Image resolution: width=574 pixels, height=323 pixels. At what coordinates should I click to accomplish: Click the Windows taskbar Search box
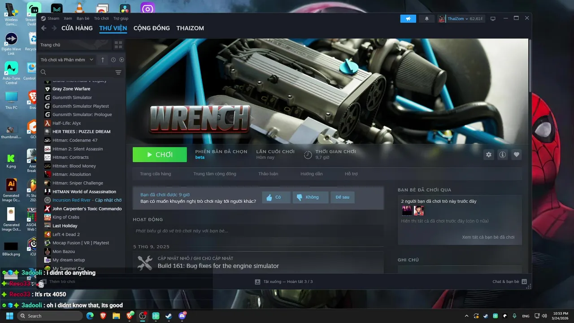[x=49, y=316]
